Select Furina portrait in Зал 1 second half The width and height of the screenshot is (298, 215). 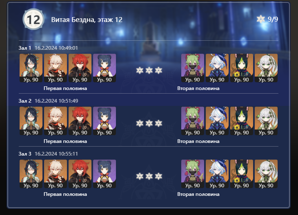217,68
